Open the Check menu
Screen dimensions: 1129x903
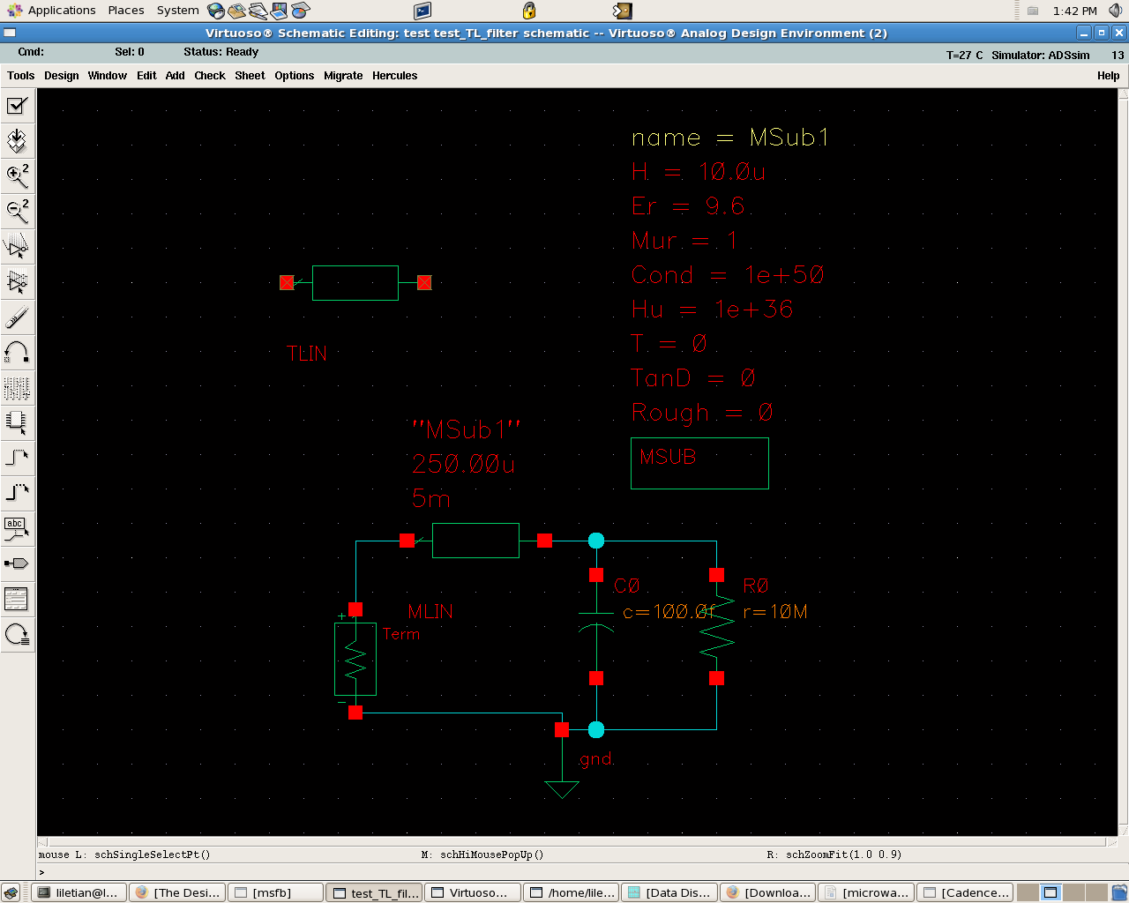[x=210, y=76]
